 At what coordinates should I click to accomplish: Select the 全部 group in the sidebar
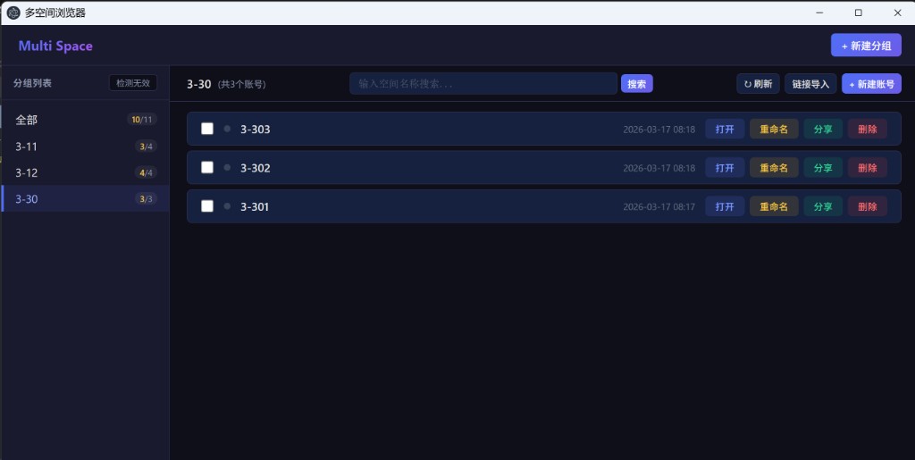pyautogui.click(x=85, y=120)
